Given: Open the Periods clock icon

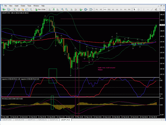Looking at the screenshot, I should [x=86, y=9].
